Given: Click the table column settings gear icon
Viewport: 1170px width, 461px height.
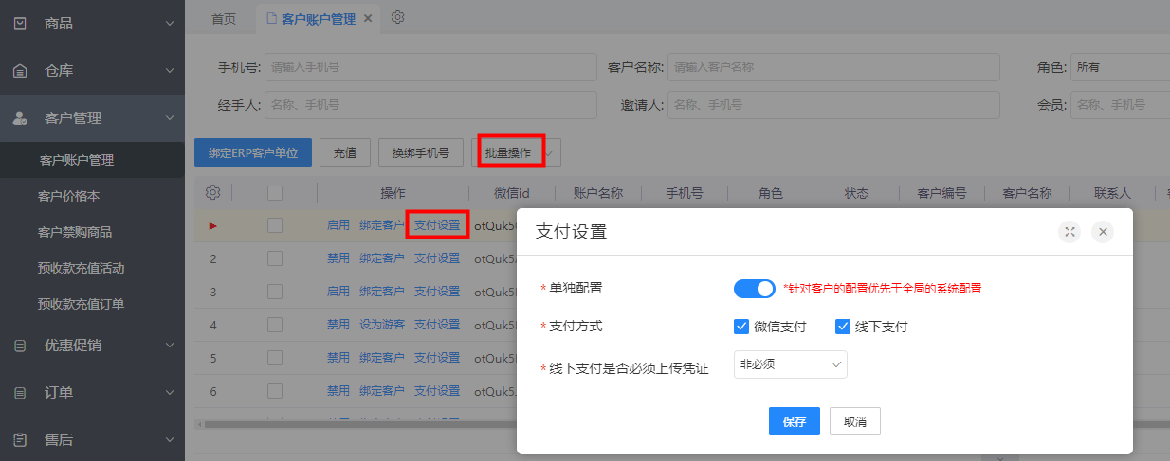Looking at the screenshot, I should [212, 193].
